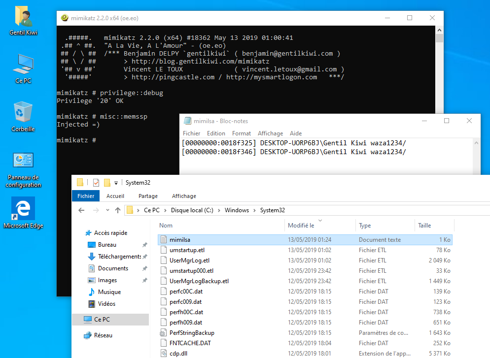This screenshot has height=358, width=490.
Task: Select the perfh009.dat file
Action: click(x=305, y=323)
